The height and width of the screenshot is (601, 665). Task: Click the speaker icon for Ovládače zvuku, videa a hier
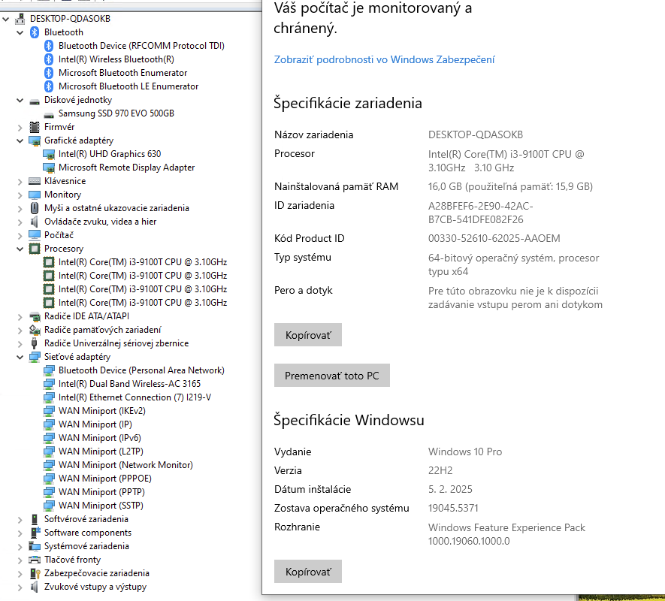tap(35, 222)
